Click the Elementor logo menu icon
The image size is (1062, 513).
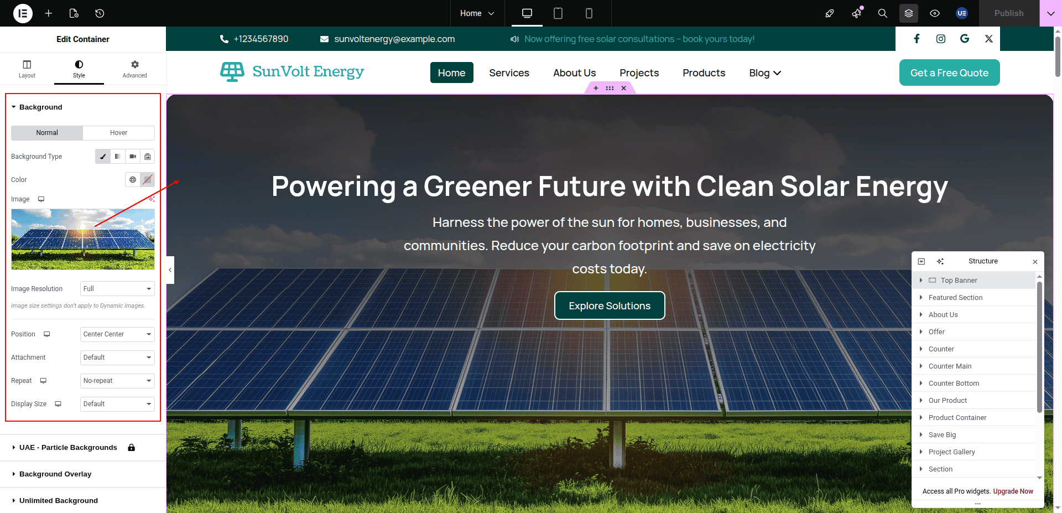pyautogui.click(x=23, y=13)
